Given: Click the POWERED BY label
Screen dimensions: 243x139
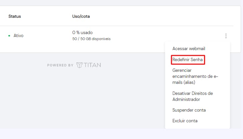Looking at the screenshot, I should pos(60,65).
